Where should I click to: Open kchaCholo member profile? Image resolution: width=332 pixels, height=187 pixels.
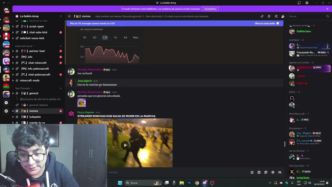(309, 178)
